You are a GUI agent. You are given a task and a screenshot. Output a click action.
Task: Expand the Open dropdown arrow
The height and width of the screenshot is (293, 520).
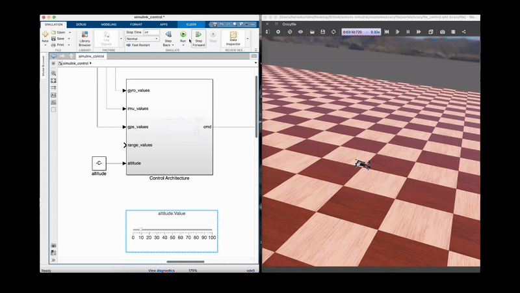click(70, 33)
